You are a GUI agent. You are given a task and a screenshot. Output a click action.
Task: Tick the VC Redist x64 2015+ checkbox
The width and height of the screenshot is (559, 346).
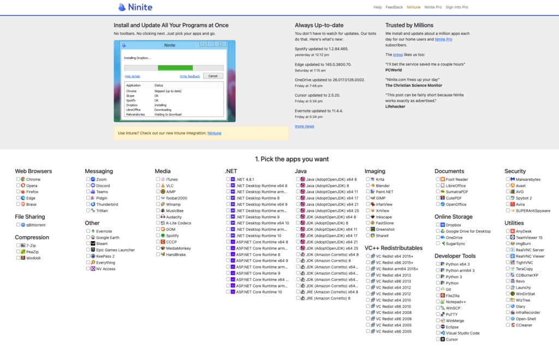click(367, 256)
